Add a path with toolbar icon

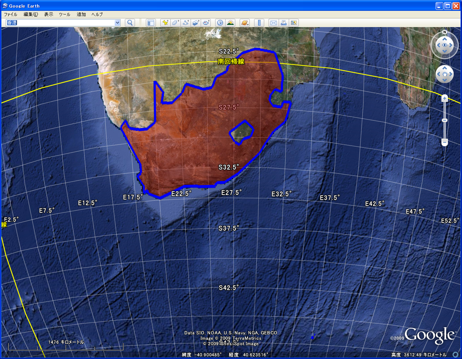click(x=186, y=23)
